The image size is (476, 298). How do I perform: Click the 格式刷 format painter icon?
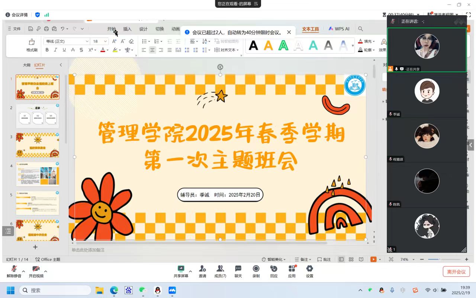tap(32, 42)
